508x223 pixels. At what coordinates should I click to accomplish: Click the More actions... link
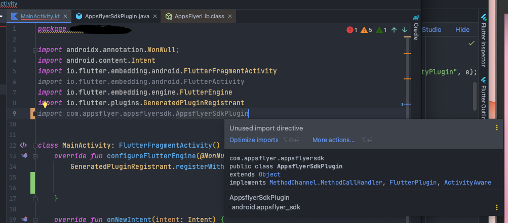coord(333,140)
